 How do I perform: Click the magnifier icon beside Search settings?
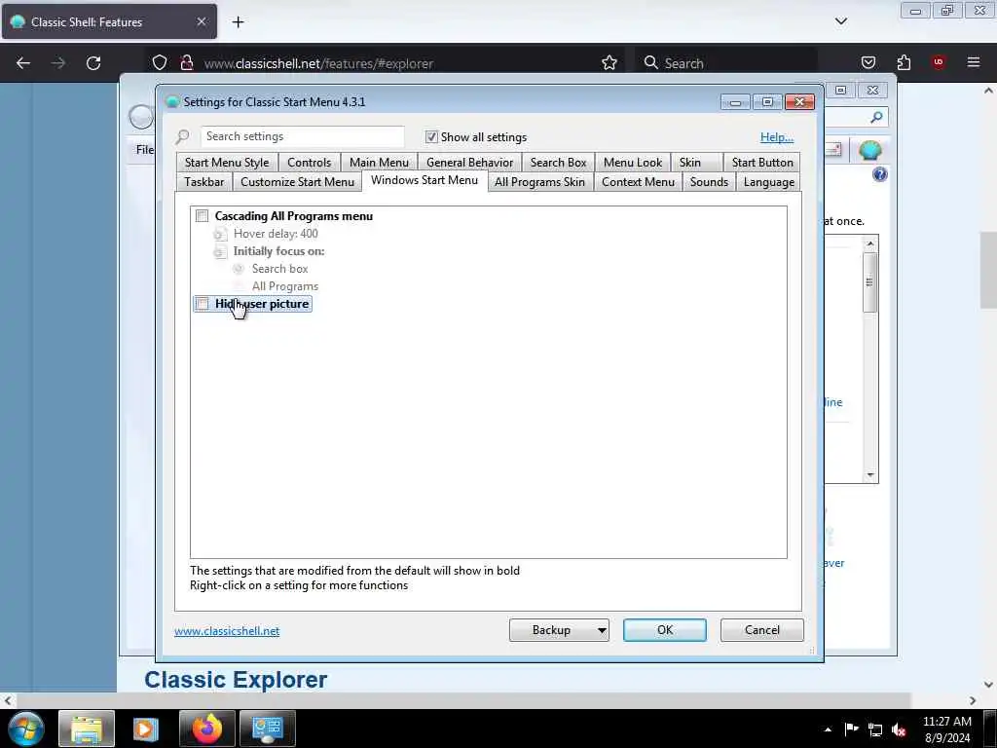click(x=182, y=136)
